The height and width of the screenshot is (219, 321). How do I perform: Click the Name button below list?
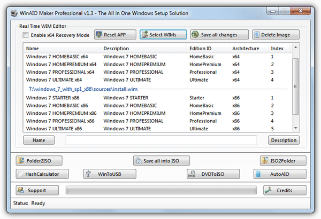click(x=39, y=140)
